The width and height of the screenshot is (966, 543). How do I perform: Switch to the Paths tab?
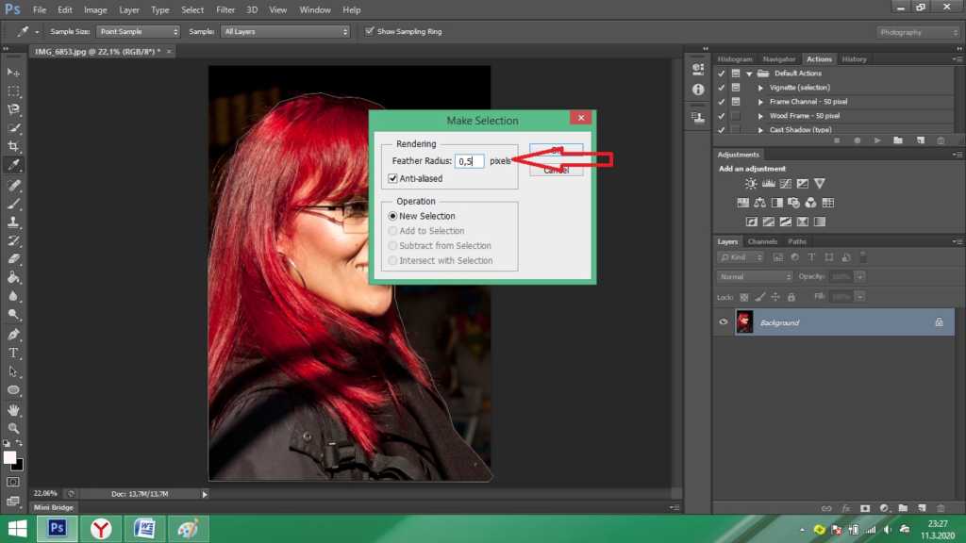(796, 241)
